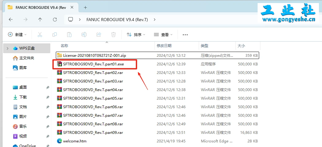
Task: Select SFTROBOG9DVD_Rev.T.part02.rar file
Action: click(158, 72)
